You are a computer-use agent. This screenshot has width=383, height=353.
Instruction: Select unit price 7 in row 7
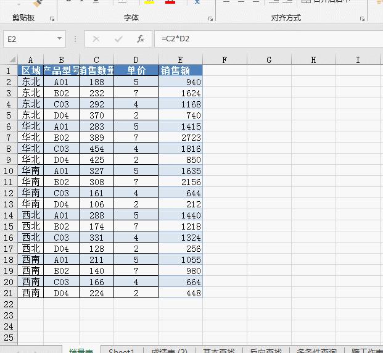click(136, 138)
